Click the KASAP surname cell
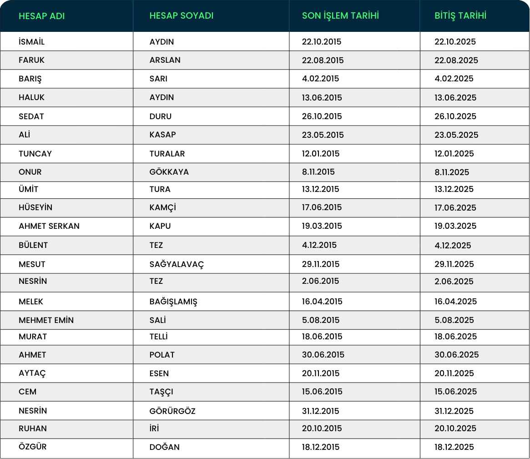 (162, 135)
